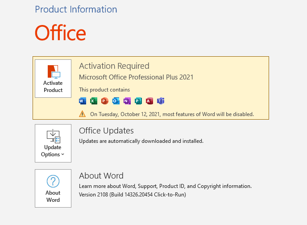Click the Activation Required heading
The height and width of the screenshot is (225, 307).
coord(114,66)
